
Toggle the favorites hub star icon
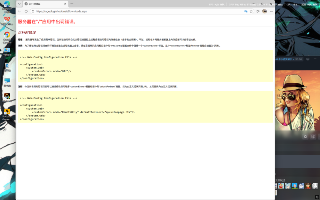point(257,11)
